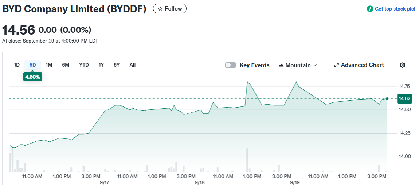Click the 4.80% change badge
This screenshot has height=185, width=415.
click(32, 77)
